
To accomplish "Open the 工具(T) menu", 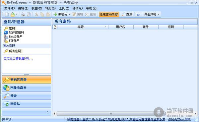I will click(x=64, y=8).
